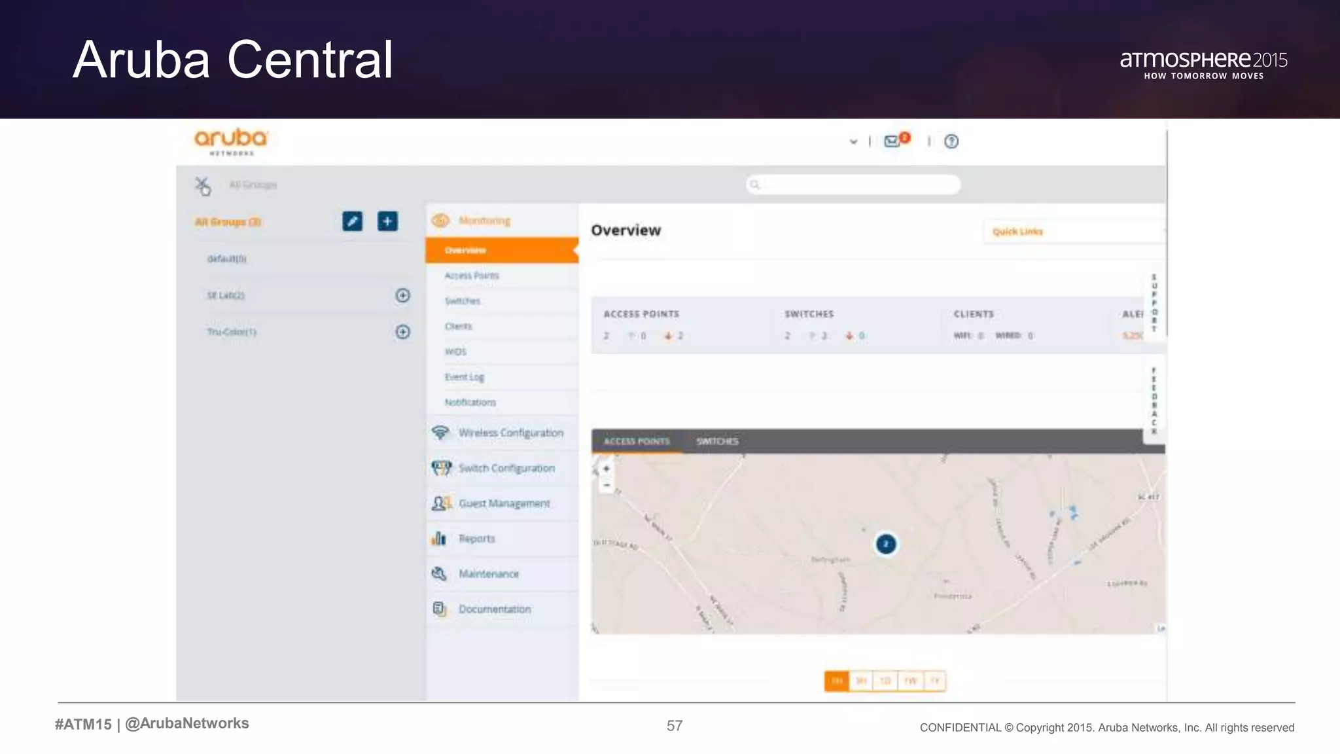Open the Monitoring menu section
The image size is (1340, 754).
click(484, 221)
